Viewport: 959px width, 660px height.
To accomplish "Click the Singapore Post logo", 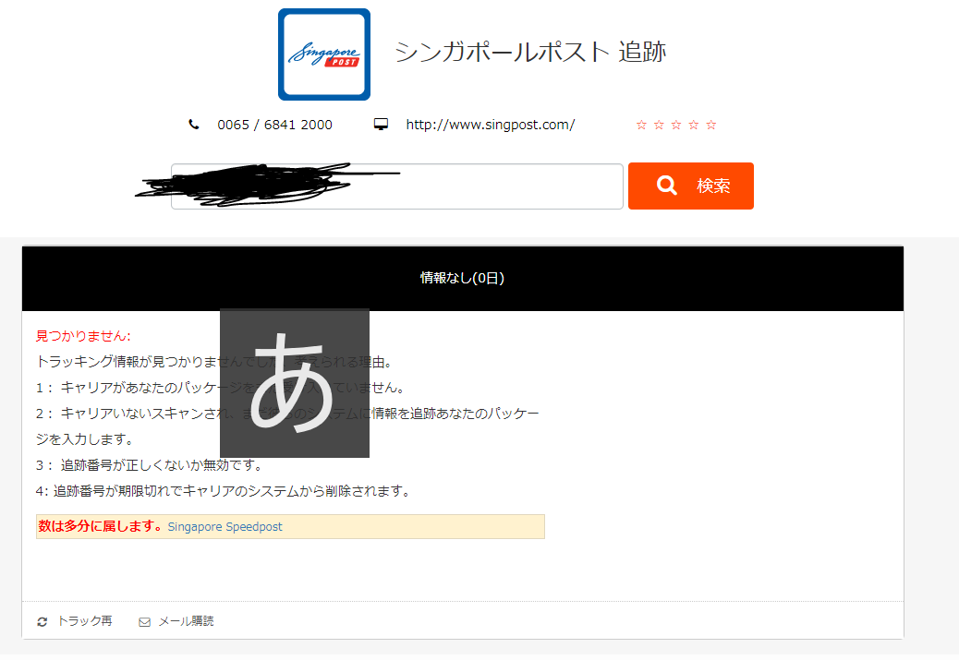I will 324,54.
